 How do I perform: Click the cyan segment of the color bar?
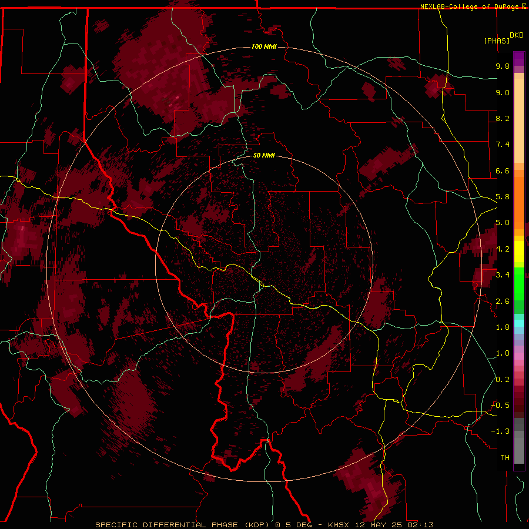519,323
